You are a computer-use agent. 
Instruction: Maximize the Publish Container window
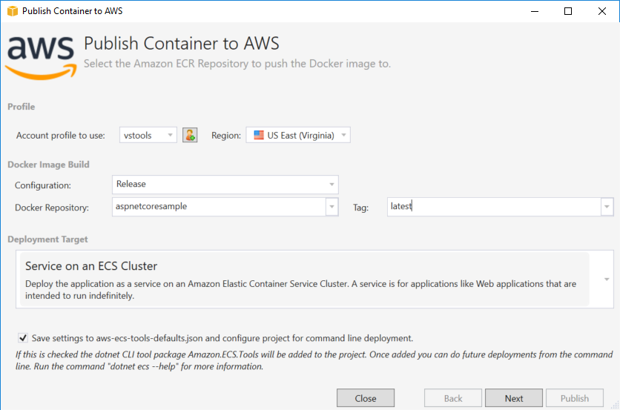point(568,11)
